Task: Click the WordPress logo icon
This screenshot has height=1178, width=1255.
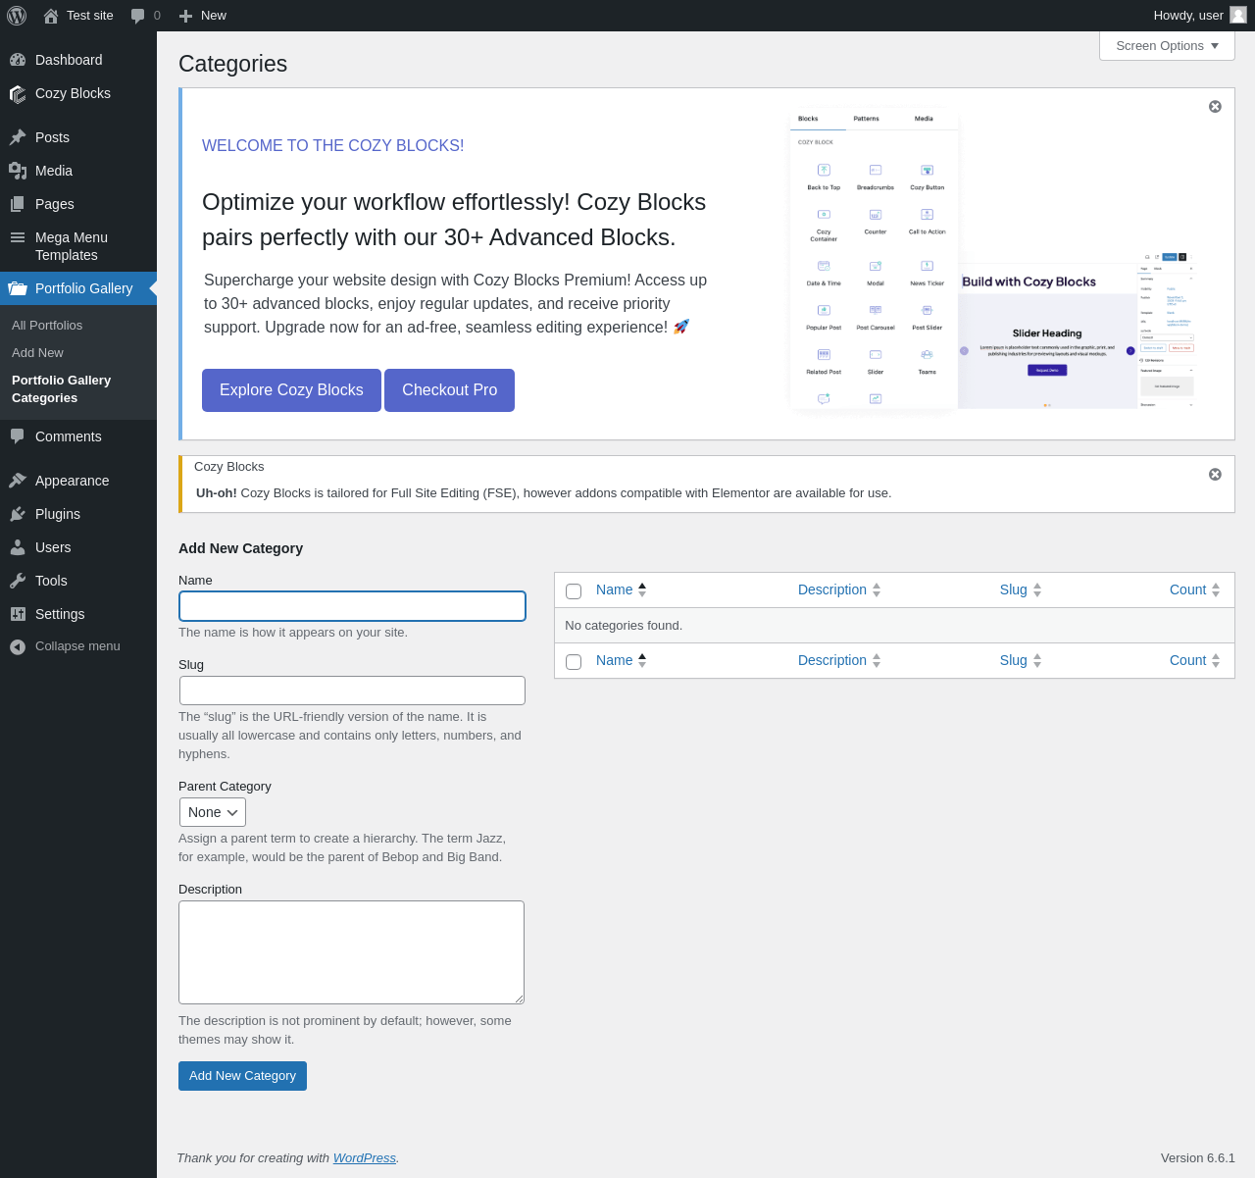Action: click(17, 16)
